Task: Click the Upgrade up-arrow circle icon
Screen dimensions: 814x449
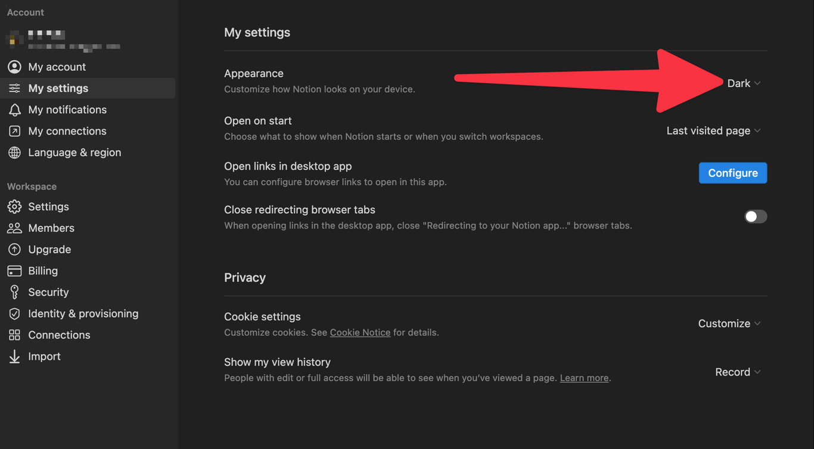Action: (14, 250)
